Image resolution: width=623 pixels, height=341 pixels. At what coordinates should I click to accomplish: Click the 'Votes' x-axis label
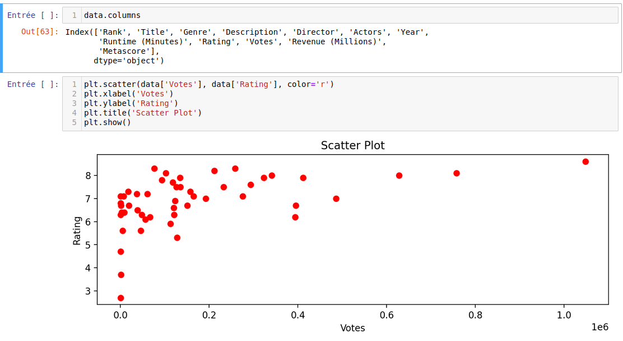pyautogui.click(x=352, y=328)
